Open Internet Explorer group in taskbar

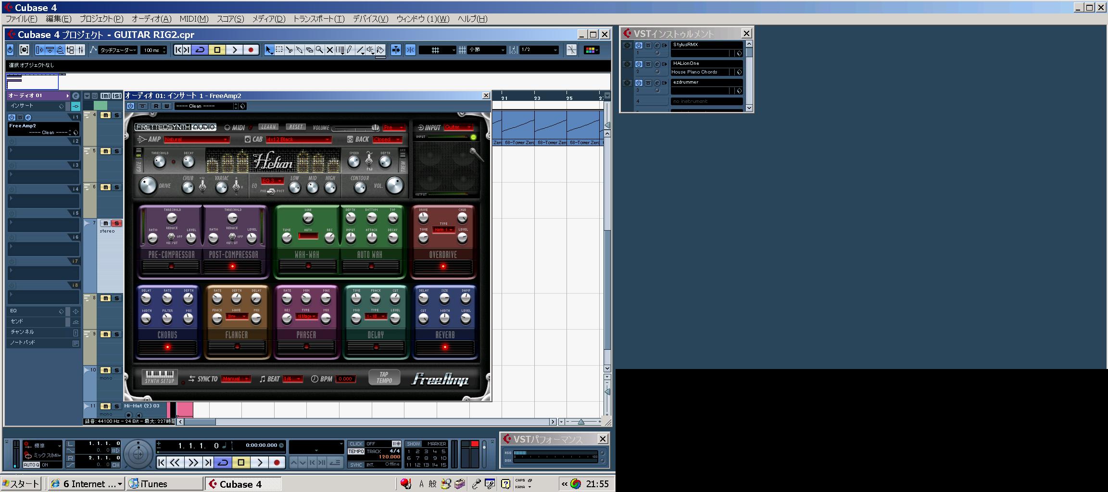tap(86, 484)
